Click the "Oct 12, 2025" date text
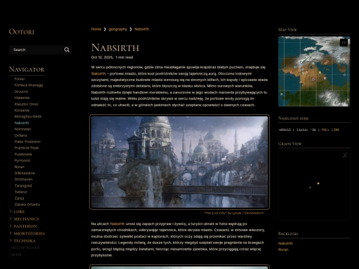The height and width of the screenshot is (269, 359). (102, 57)
